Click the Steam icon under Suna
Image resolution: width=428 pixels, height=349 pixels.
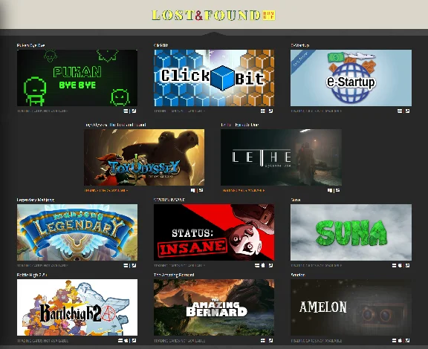point(407,265)
